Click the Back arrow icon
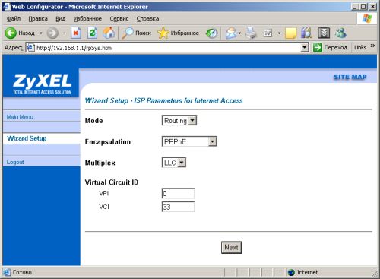 (x=11, y=33)
